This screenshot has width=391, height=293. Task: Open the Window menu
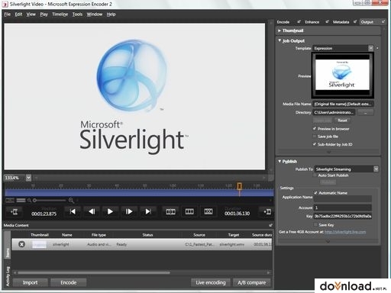click(x=95, y=14)
